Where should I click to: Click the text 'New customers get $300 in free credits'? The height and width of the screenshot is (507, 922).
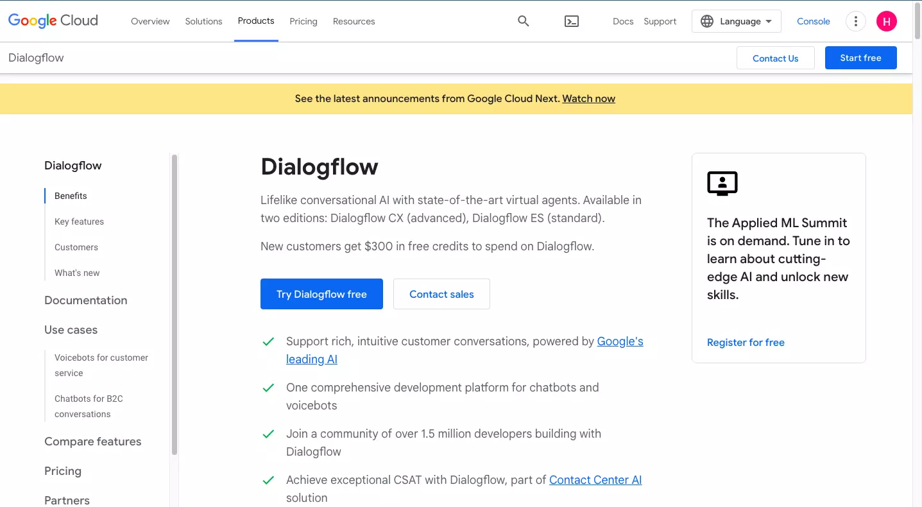(x=427, y=246)
